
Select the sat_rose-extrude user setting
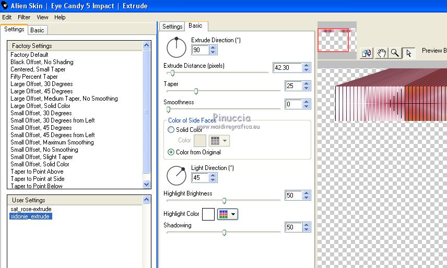click(31, 209)
